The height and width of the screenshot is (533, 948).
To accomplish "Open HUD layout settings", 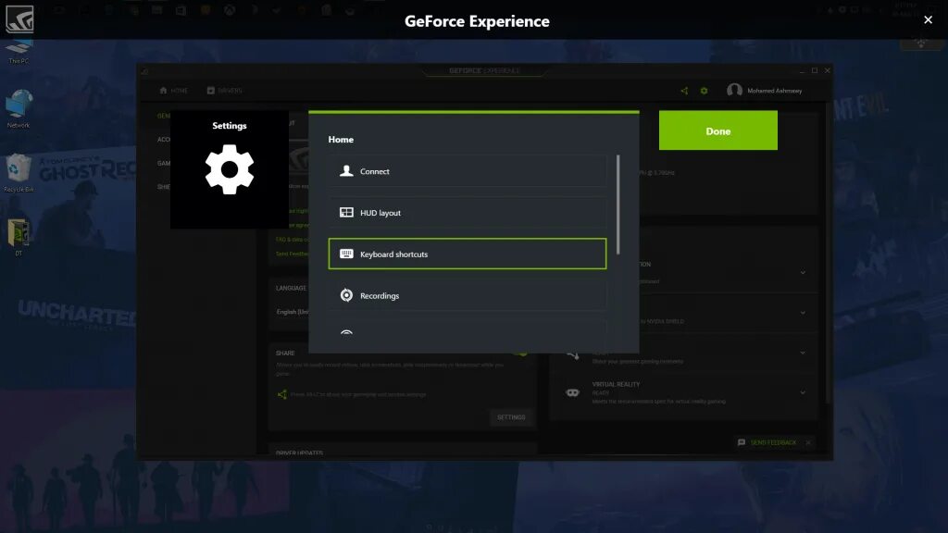I will [x=467, y=213].
